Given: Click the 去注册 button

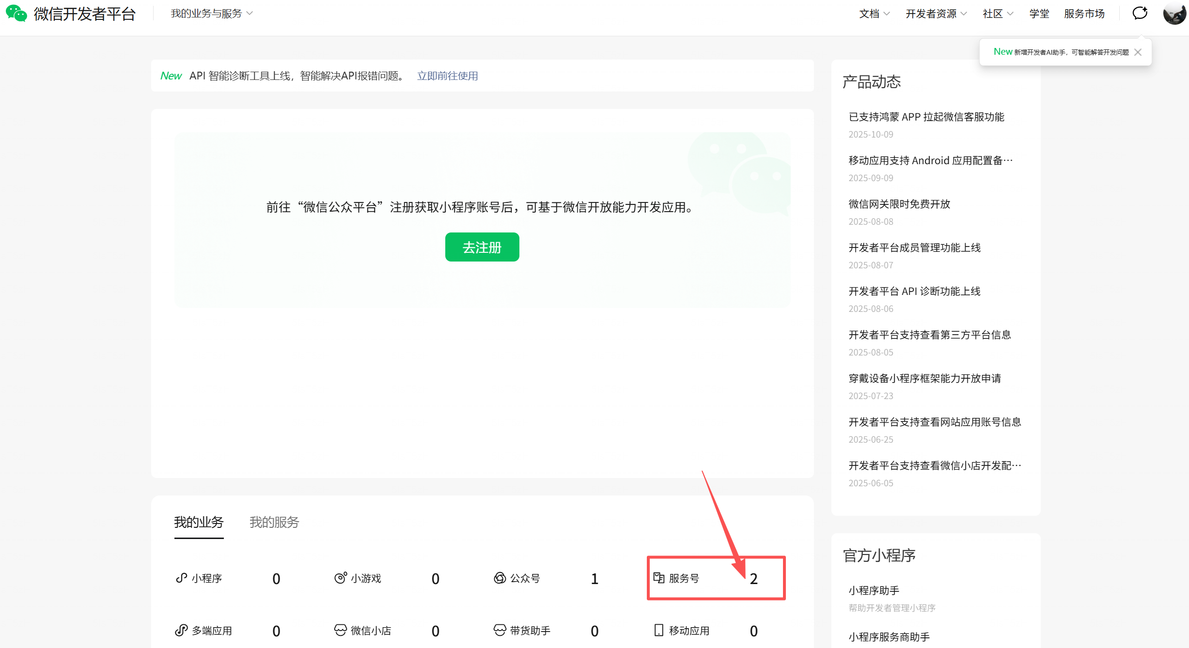Looking at the screenshot, I should [x=482, y=247].
